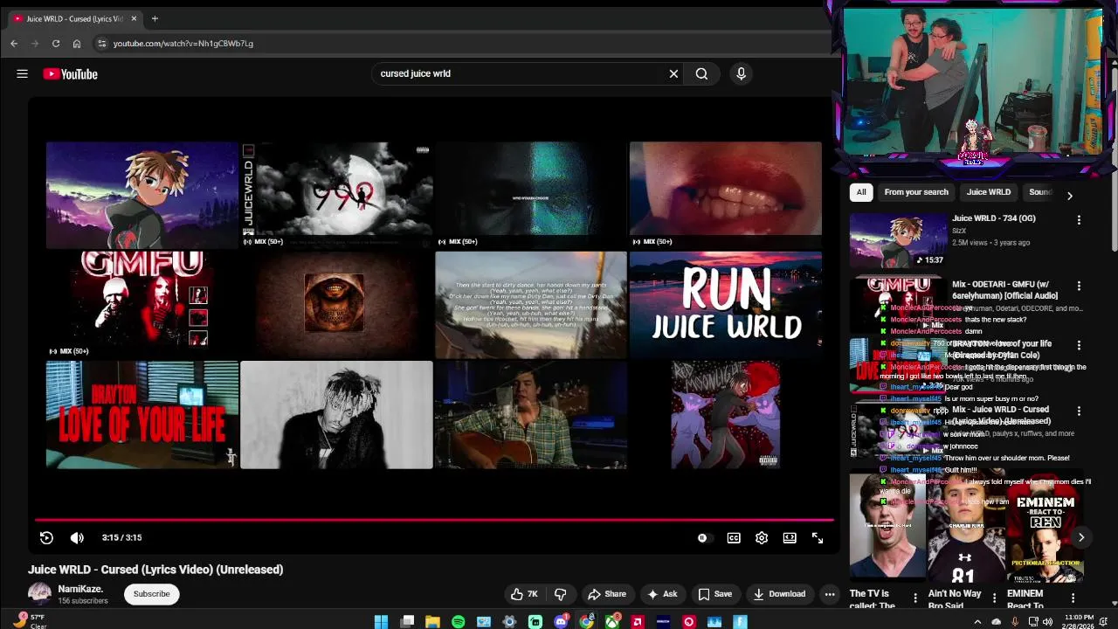Open Spotify from the taskbar
The image size is (1118, 629).
(458, 622)
